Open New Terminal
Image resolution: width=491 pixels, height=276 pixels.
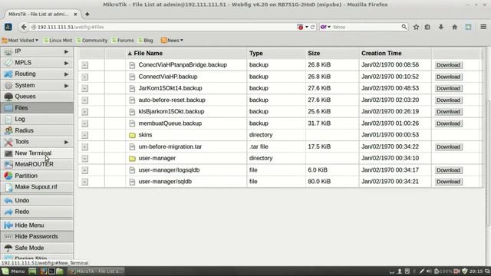coord(37,153)
